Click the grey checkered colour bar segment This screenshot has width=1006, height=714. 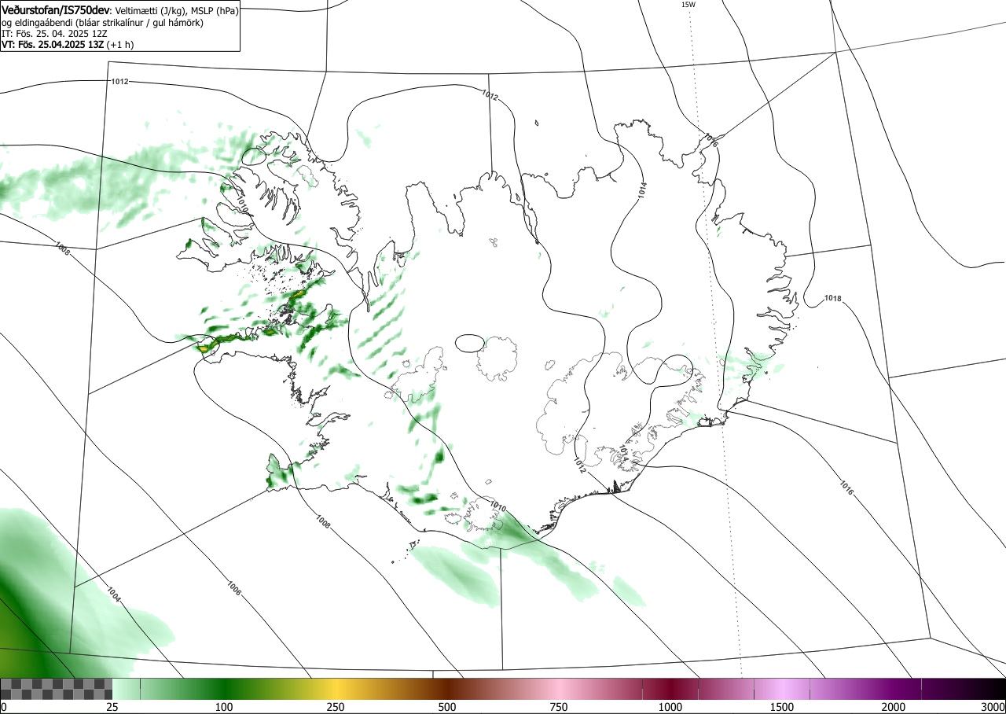click(57, 689)
